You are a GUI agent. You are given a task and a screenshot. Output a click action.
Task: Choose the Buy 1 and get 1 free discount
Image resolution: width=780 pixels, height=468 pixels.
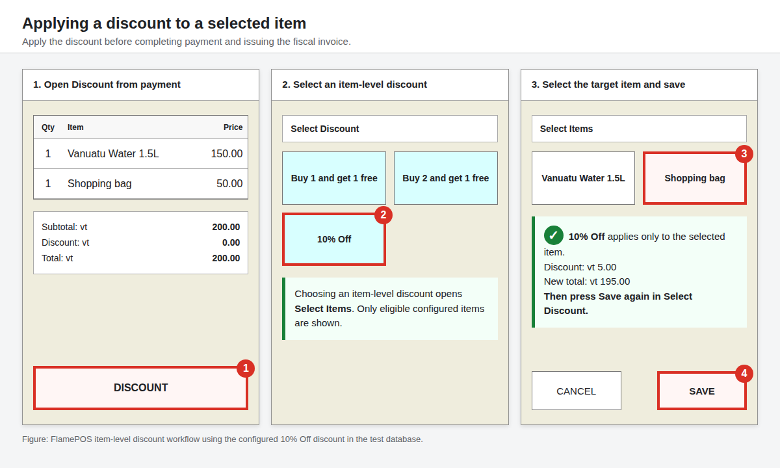[334, 178]
